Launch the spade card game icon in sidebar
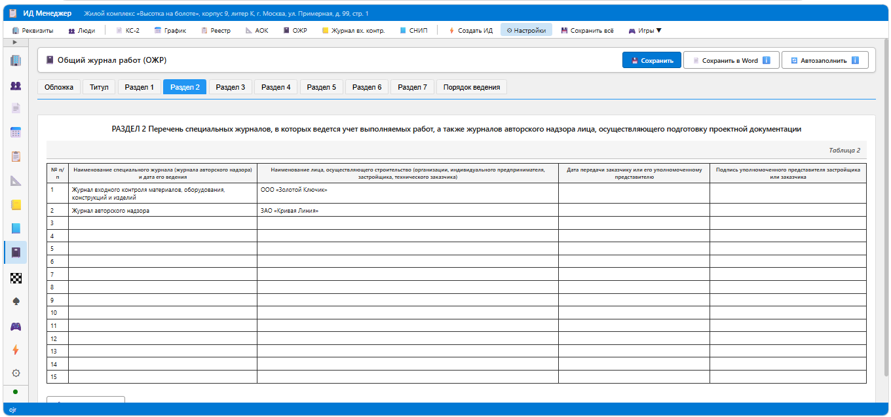891x417 pixels. click(16, 301)
